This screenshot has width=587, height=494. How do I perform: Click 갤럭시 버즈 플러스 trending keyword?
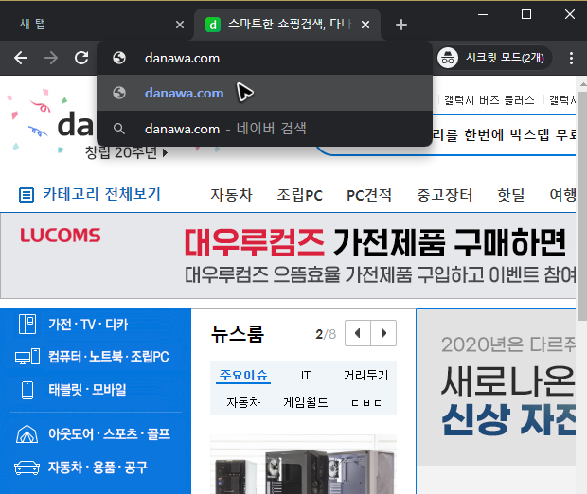click(489, 100)
